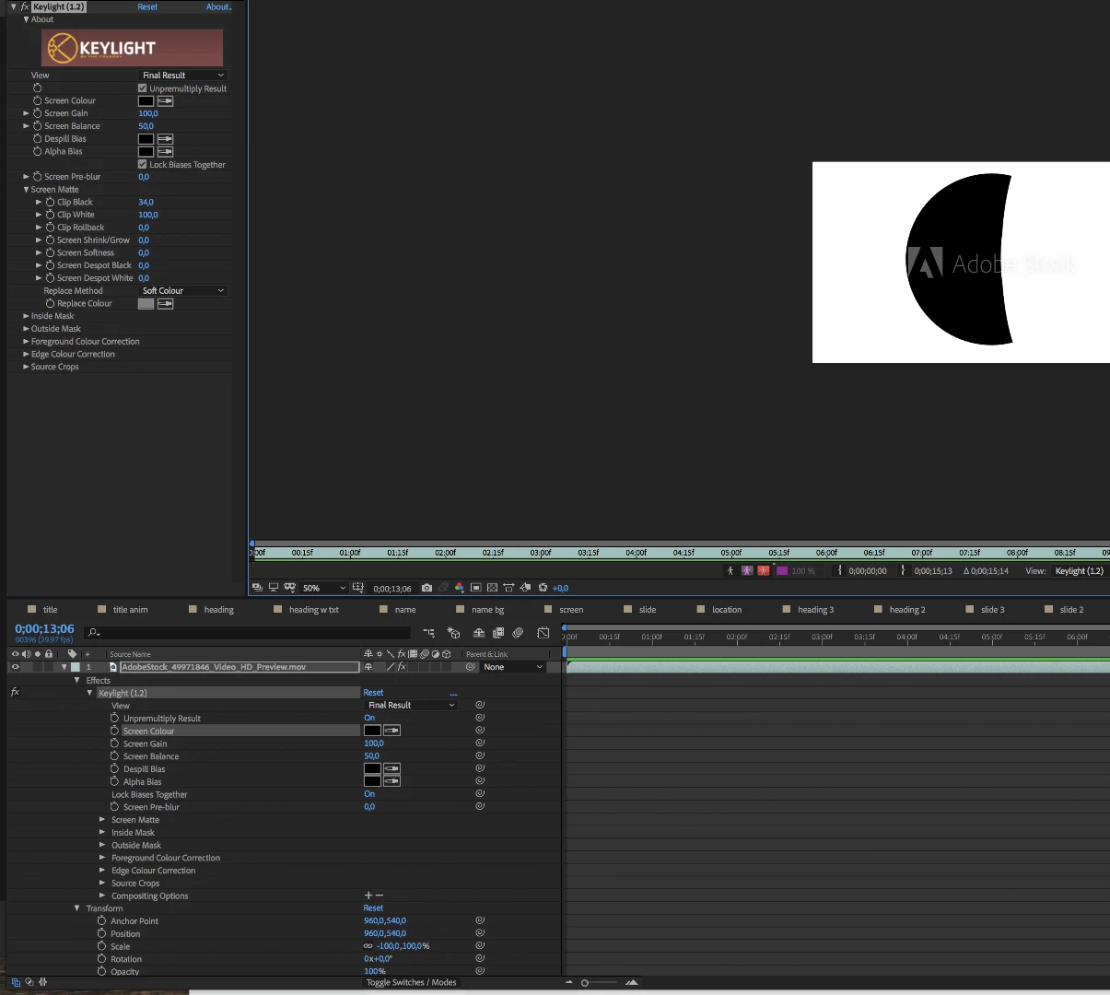Click Keylight fx toggle in Effect Controls

pyautogui.click(x=25, y=6)
